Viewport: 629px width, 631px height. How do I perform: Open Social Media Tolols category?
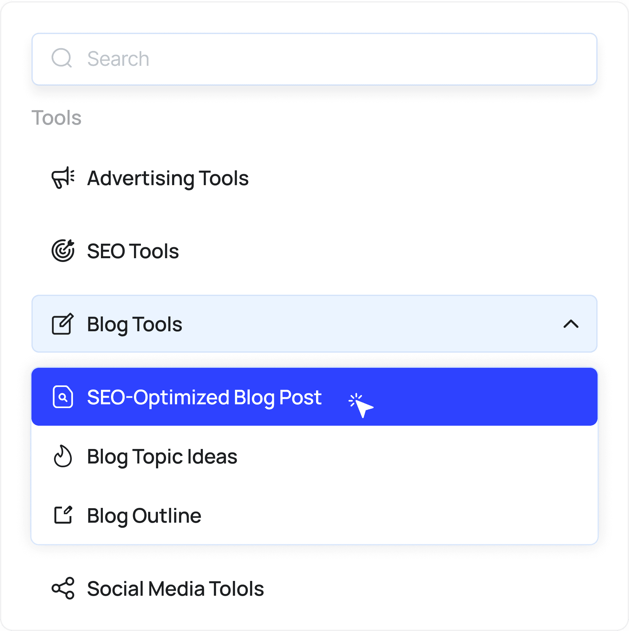coord(175,588)
